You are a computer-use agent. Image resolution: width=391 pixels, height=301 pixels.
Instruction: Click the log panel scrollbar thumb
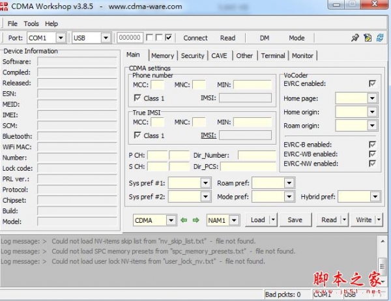382,266
